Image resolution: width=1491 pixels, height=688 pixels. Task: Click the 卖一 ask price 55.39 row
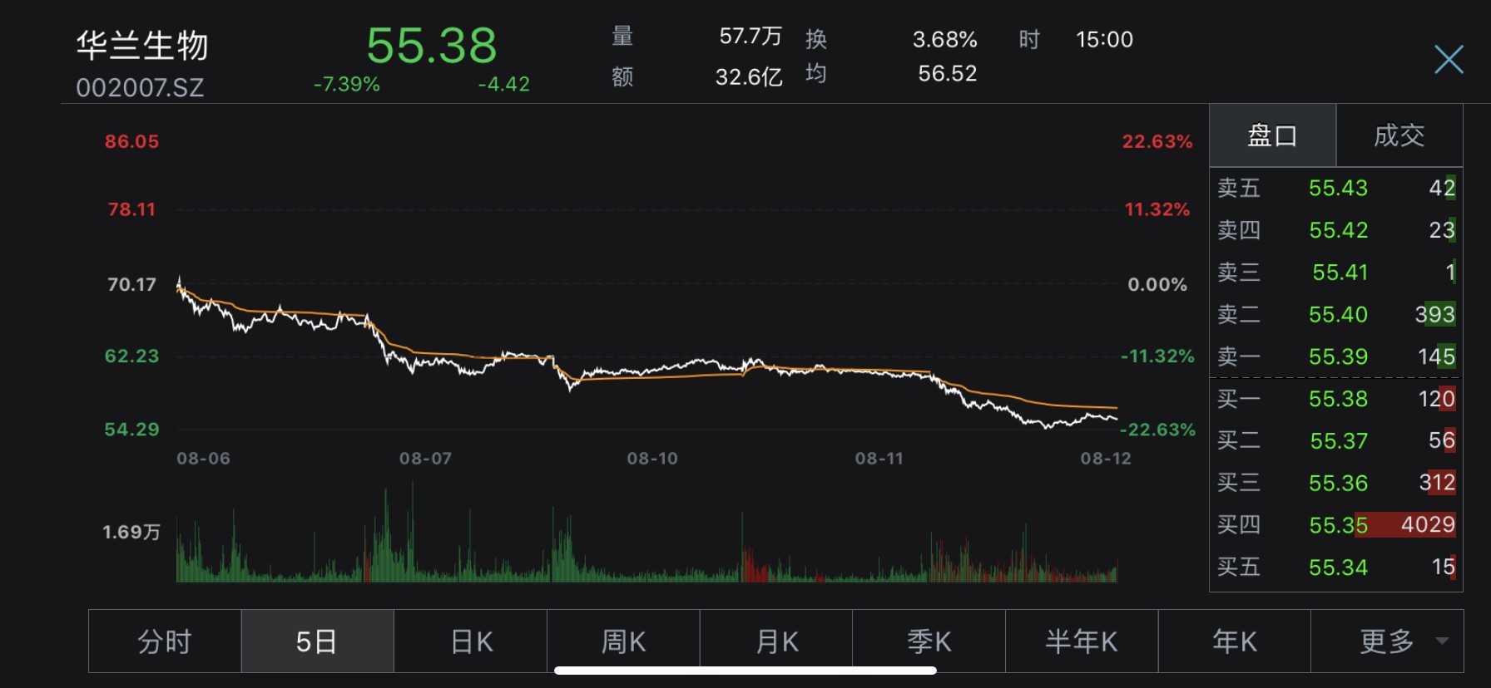[x=1336, y=356]
